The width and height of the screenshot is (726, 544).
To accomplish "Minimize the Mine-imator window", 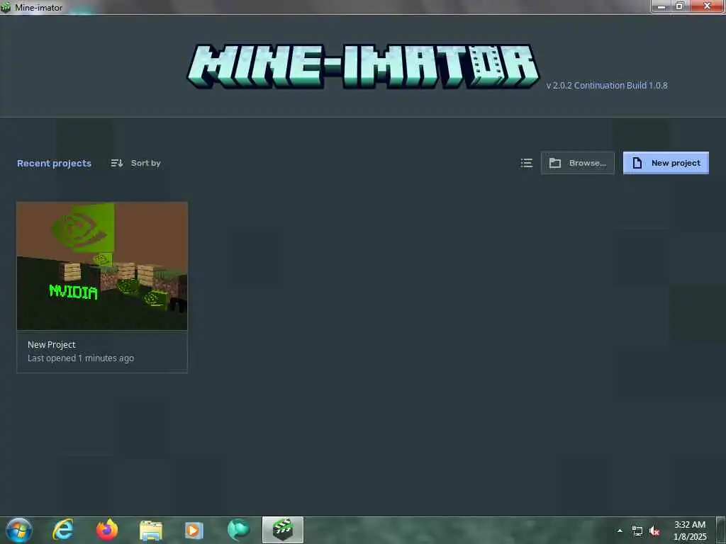I will [661, 6].
